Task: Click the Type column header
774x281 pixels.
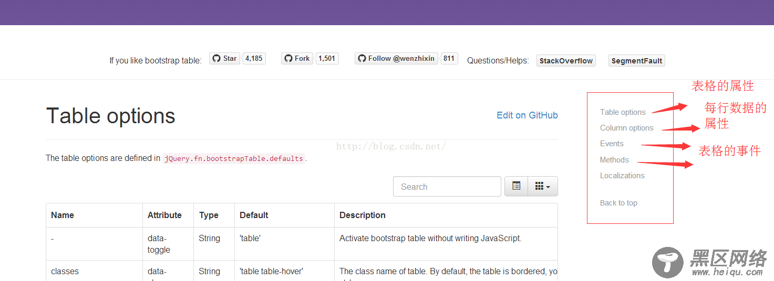Action: click(x=214, y=215)
